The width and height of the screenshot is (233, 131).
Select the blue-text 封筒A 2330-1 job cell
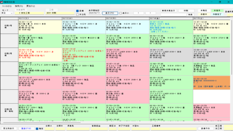(171, 27)
